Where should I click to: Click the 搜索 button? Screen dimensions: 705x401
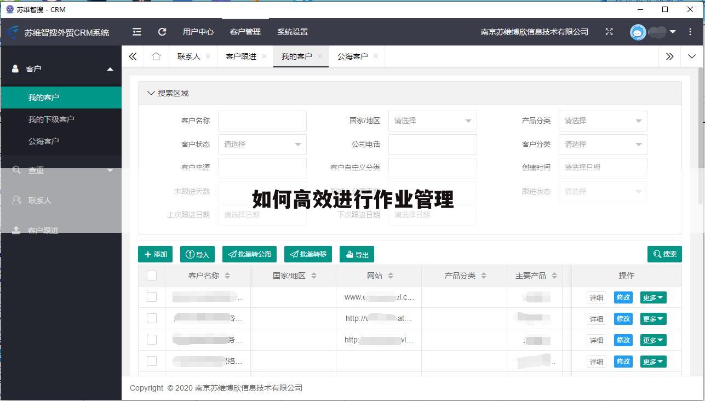pyautogui.click(x=664, y=254)
